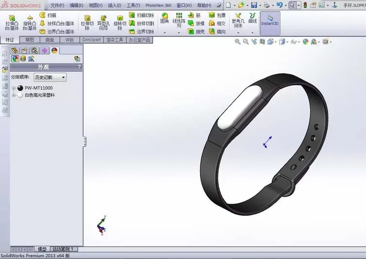Select Boundary Cut (边界切除)
This screenshot has width=366, height=259.
141,32
